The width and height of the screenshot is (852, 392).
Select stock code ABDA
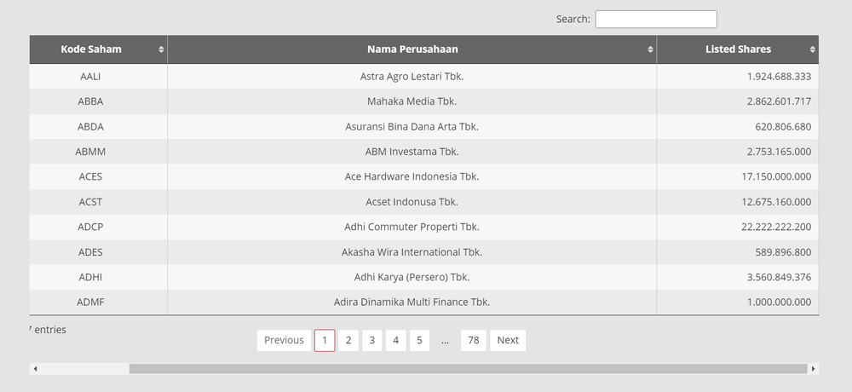pyautogui.click(x=90, y=127)
